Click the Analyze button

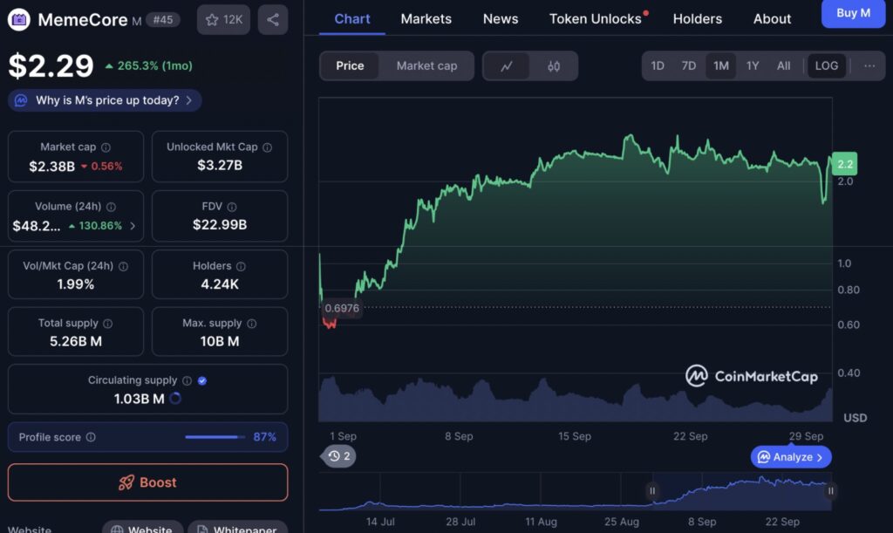[791, 457]
